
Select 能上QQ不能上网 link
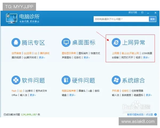(130, 53)
